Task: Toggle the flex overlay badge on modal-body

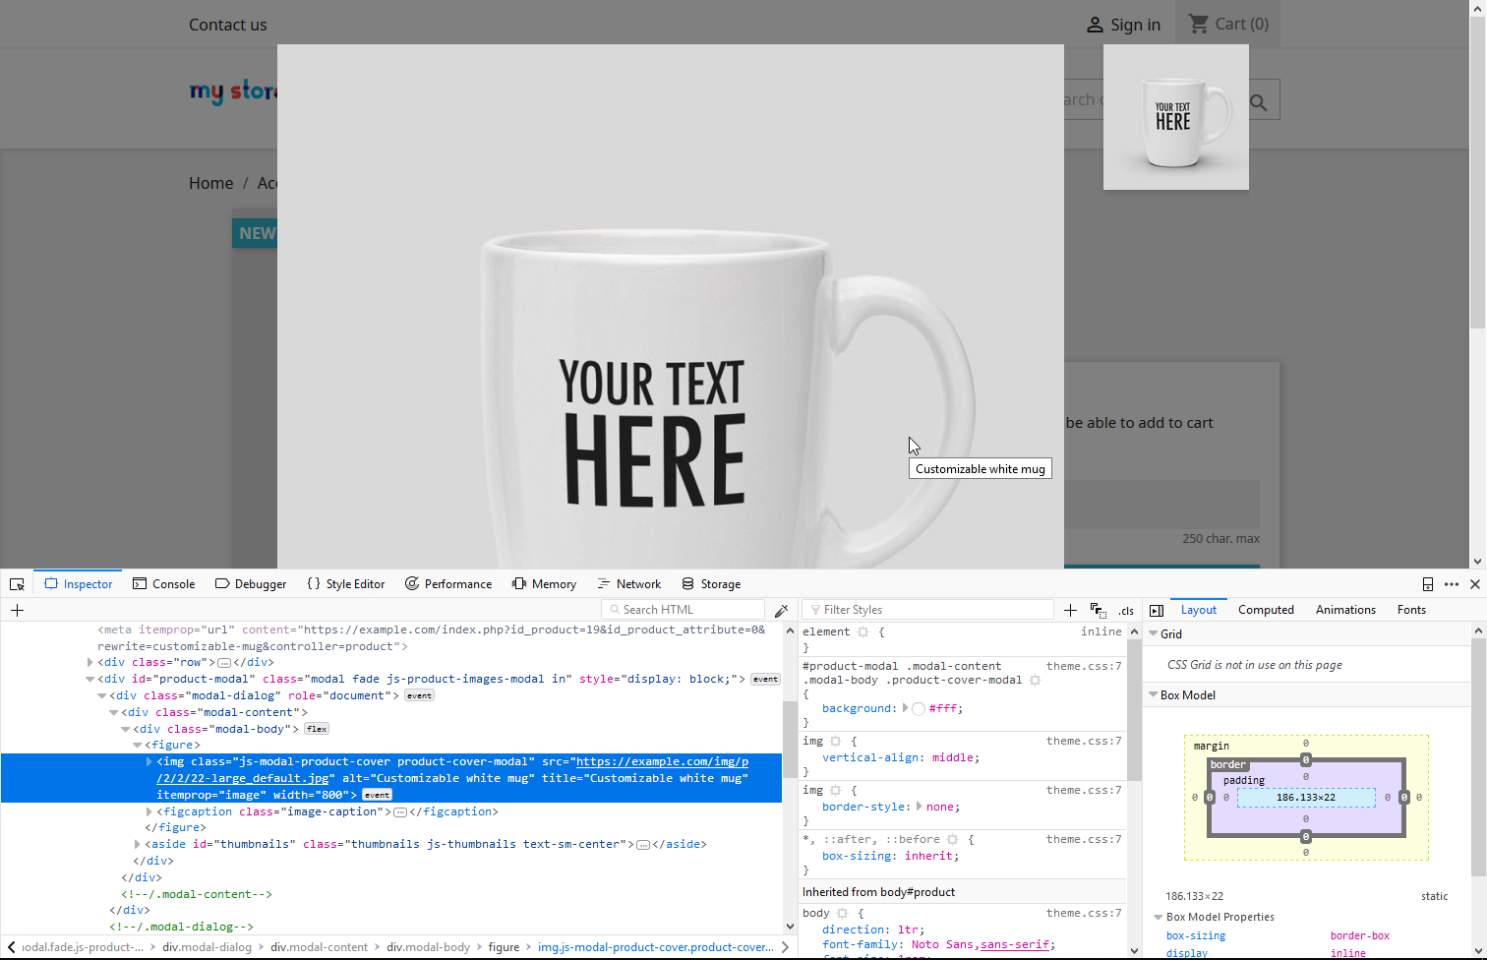Action: coord(317,729)
